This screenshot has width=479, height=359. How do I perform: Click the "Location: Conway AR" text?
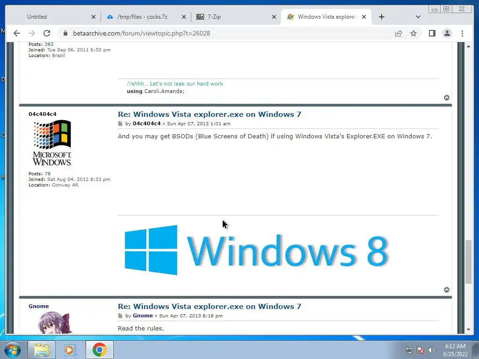(53, 185)
